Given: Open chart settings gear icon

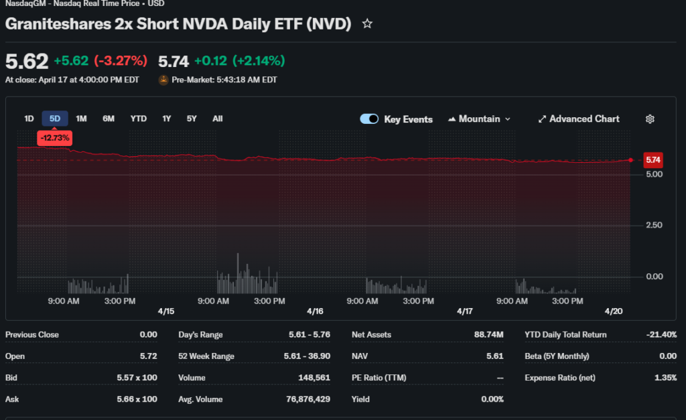Looking at the screenshot, I should [x=649, y=119].
